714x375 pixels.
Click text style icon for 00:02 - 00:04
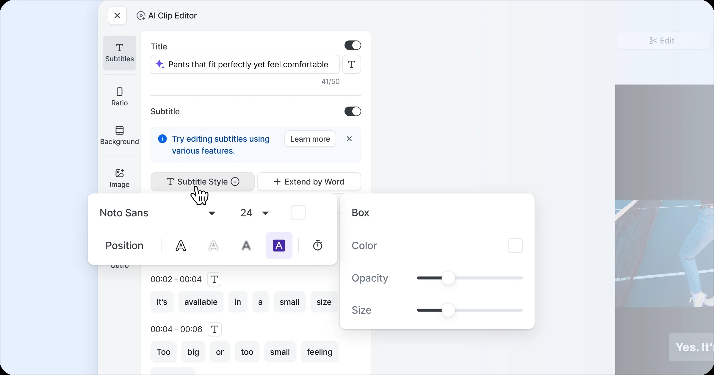[x=214, y=279]
